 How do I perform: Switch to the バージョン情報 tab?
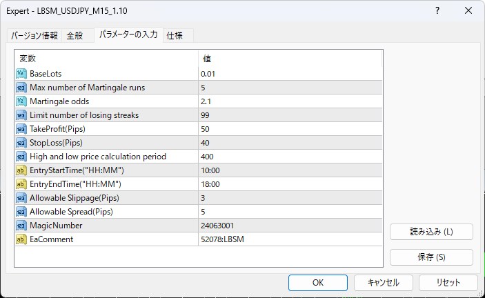click(34, 36)
